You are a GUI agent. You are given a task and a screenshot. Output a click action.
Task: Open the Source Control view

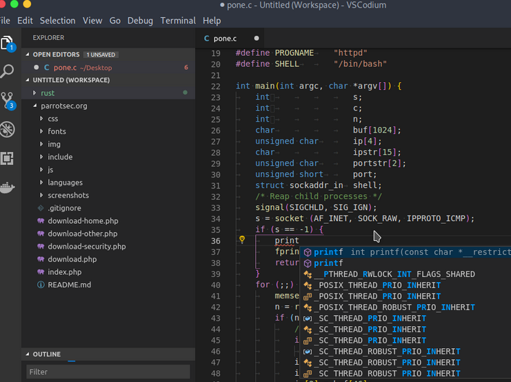7,100
